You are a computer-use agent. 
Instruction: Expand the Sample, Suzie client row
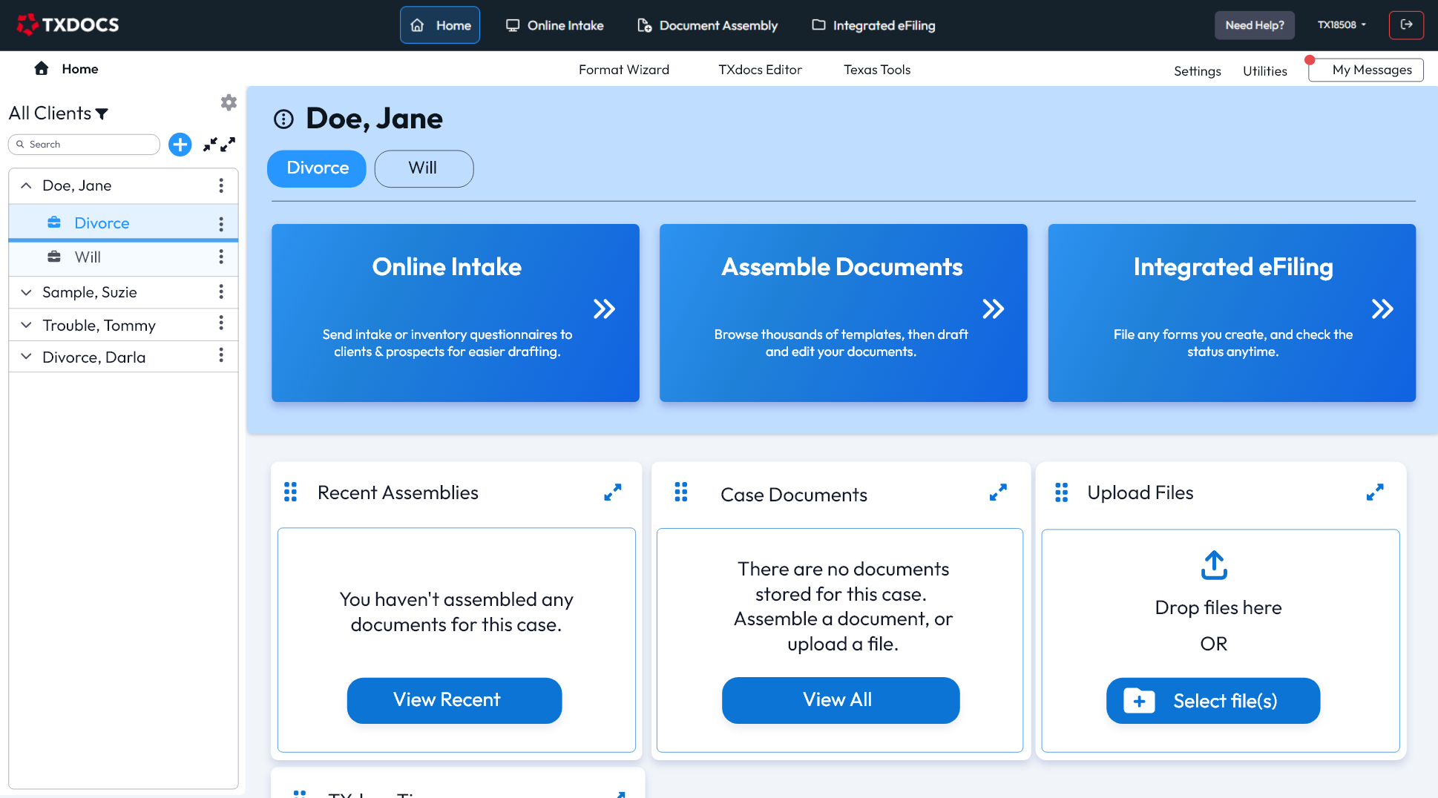[x=26, y=292]
